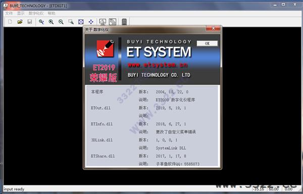The height and width of the screenshot is (194, 303).
Task: Select the first zoom tool icon
Action: pyautogui.click(x=41, y=22)
